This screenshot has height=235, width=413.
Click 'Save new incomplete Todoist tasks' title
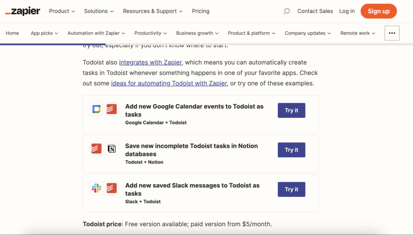pyautogui.click(x=192, y=150)
